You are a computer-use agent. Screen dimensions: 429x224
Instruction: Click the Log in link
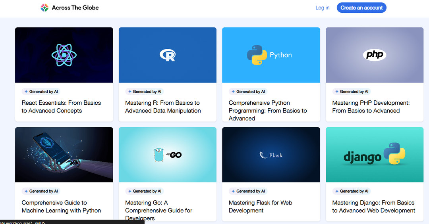[x=322, y=8]
